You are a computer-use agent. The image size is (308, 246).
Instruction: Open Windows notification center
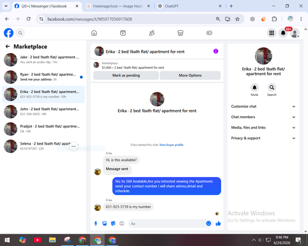[298, 240]
